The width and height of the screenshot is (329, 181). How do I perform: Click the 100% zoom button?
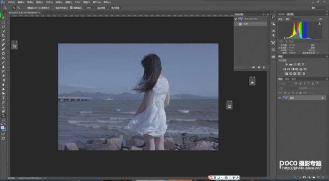(x=89, y=8)
